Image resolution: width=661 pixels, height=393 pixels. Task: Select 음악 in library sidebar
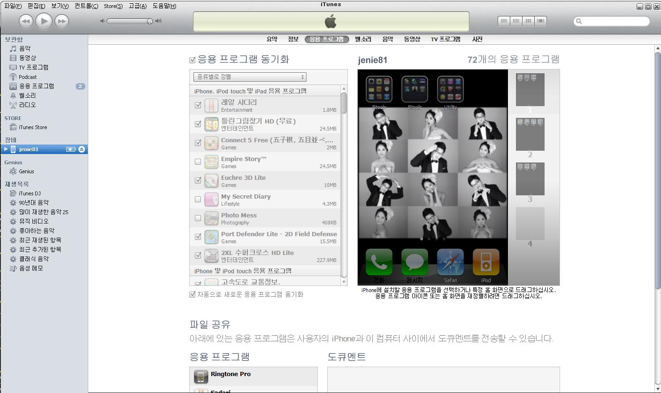click(25, 48)
